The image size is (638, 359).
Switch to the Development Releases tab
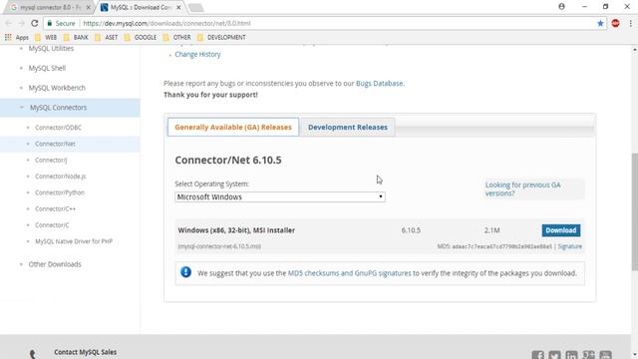pyautogui.click(x=348, y=127)
